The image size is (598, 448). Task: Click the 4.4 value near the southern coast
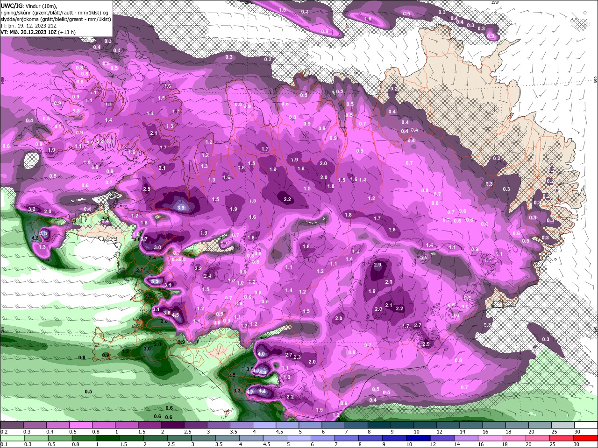262,391
